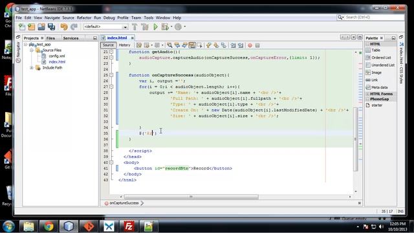This screenshot has height=233, width=414.
Task: Switch to the Files tab
Action: coord(50,38)
